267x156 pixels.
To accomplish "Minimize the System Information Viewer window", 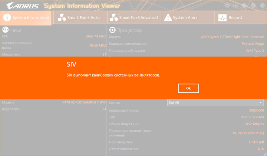I will click(x=244, y=6).
